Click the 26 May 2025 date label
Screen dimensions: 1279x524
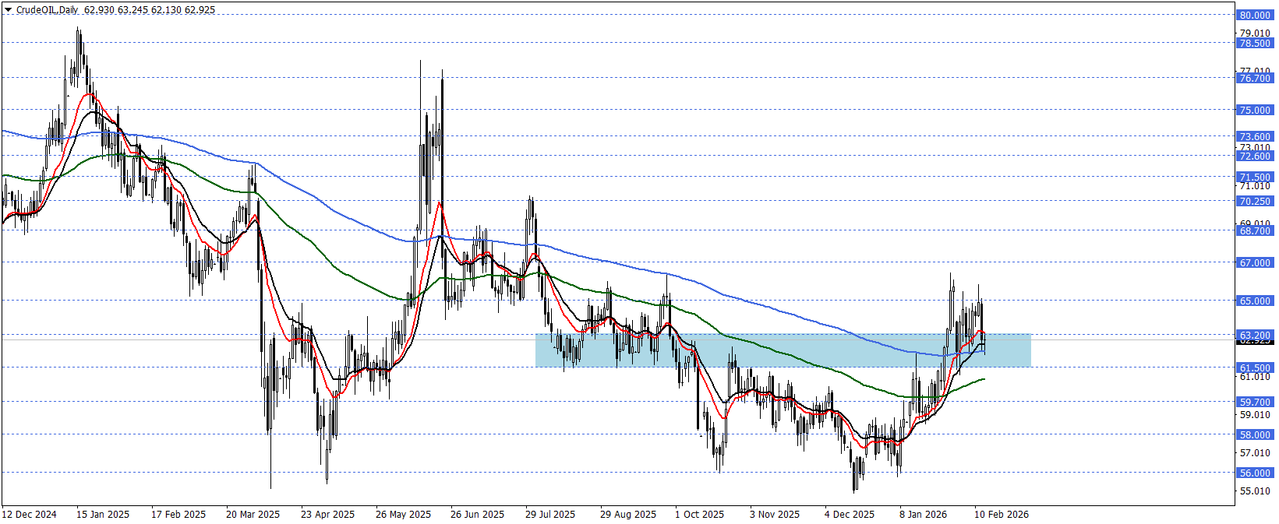(x=403, y=515)
